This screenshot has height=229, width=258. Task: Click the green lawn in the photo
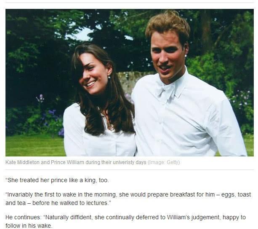pos(34,145)
